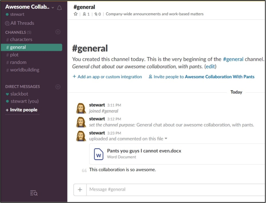Star the #general channel

tap(76, 14)
